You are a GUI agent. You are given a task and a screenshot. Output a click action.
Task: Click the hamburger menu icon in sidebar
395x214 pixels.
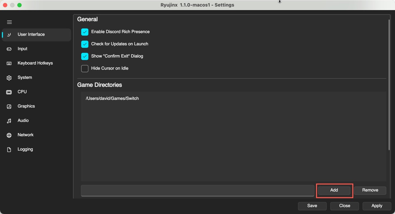(9, 22)
